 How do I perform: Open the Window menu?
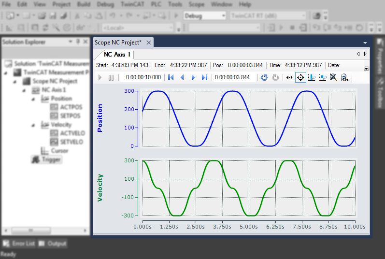221,4
